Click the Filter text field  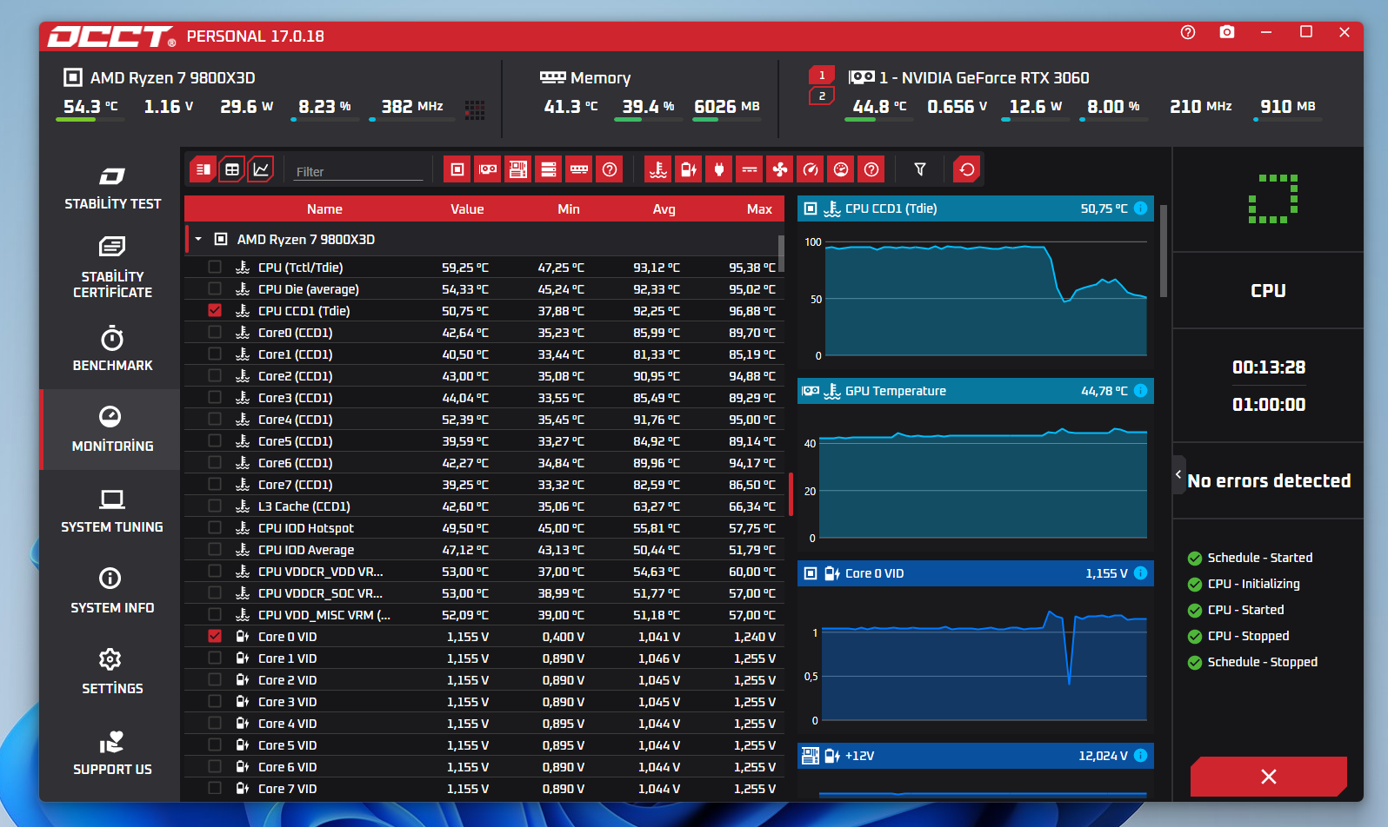coord(358,171)
